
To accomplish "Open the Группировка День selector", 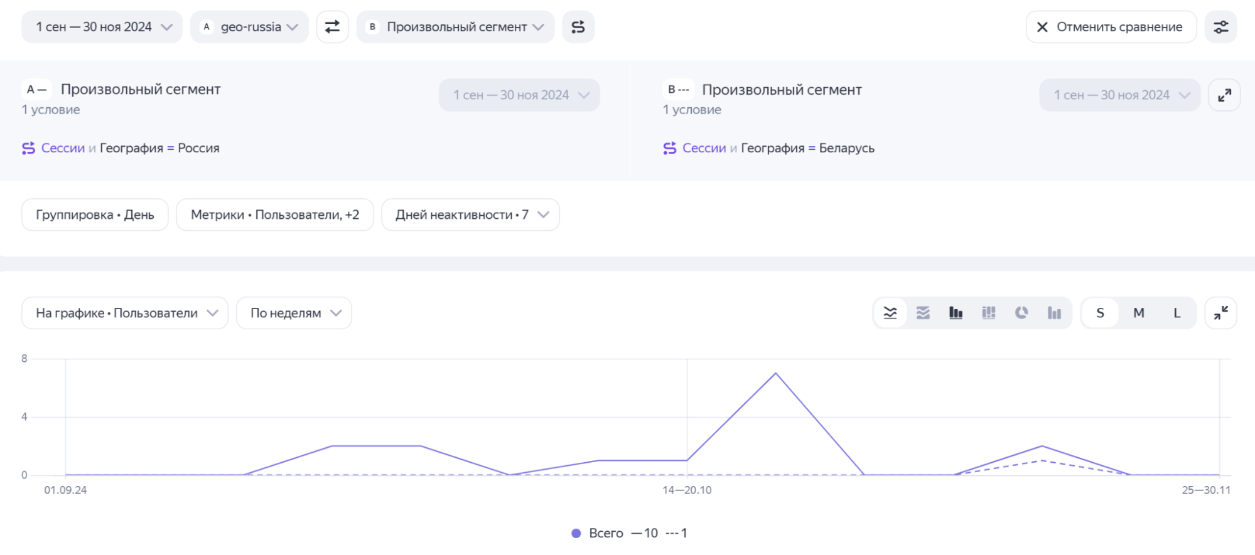I will [95, 215].
